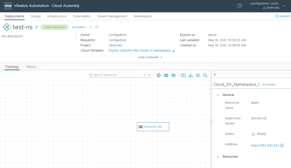The width and height of the screenshot is (291, 168).
Task: Click the refresh deployment icon
Action: 96,27
